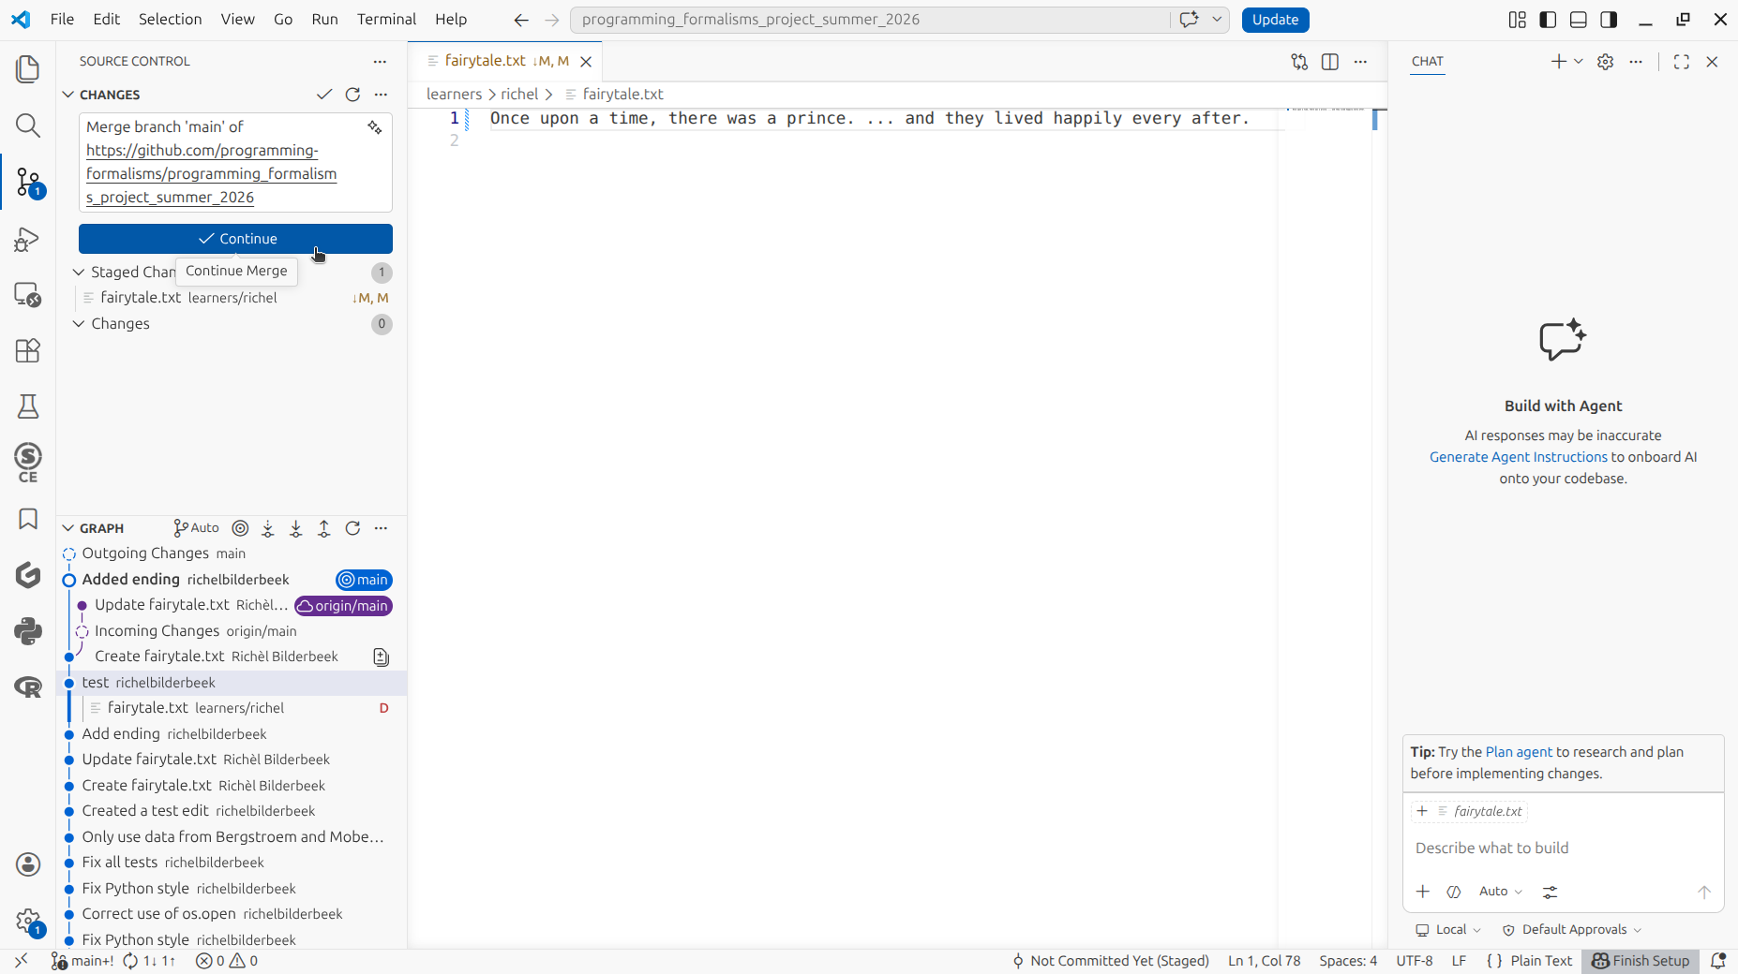Click the command center search box

click(872, 20)
